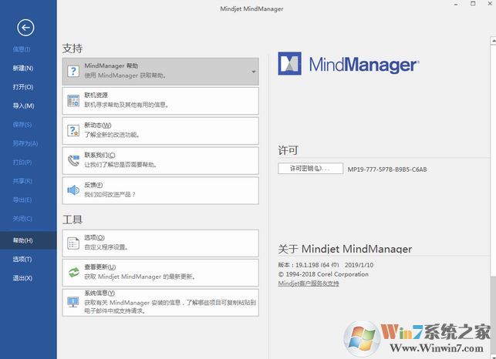Open the Mindjet客户服务&支持 link
Image resolution: width=496 pixels, height=359 pixels.
(309, 284)
